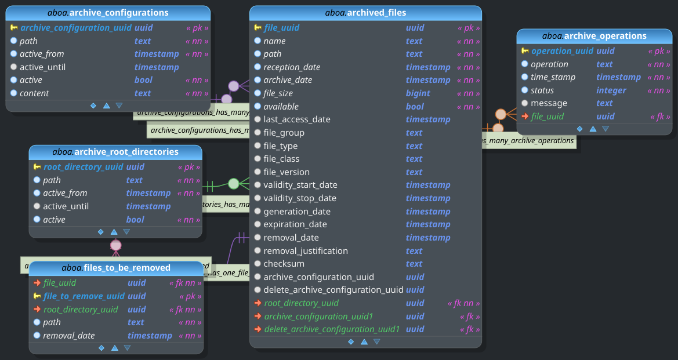Screen dimensions: 678x360
Task: Click foreign key arrow of root_directory_uuid in files_to_be_removed
Action: (x=37, y=310)
